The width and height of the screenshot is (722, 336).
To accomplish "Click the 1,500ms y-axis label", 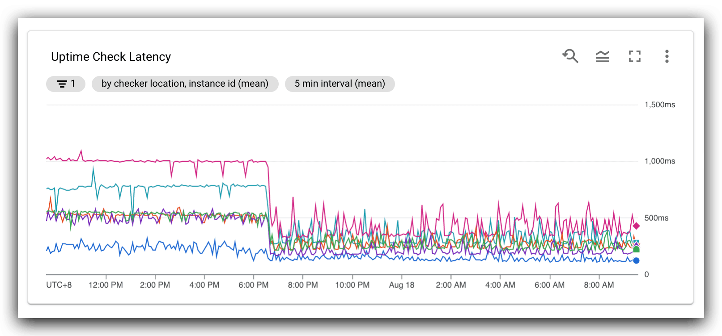I will [659, 105].
